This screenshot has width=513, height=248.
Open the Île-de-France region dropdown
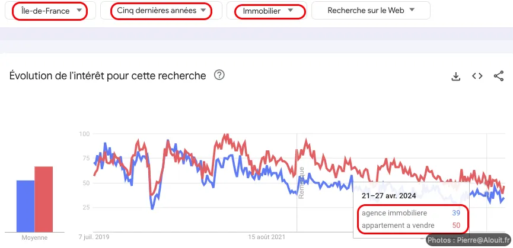point(49,11)
